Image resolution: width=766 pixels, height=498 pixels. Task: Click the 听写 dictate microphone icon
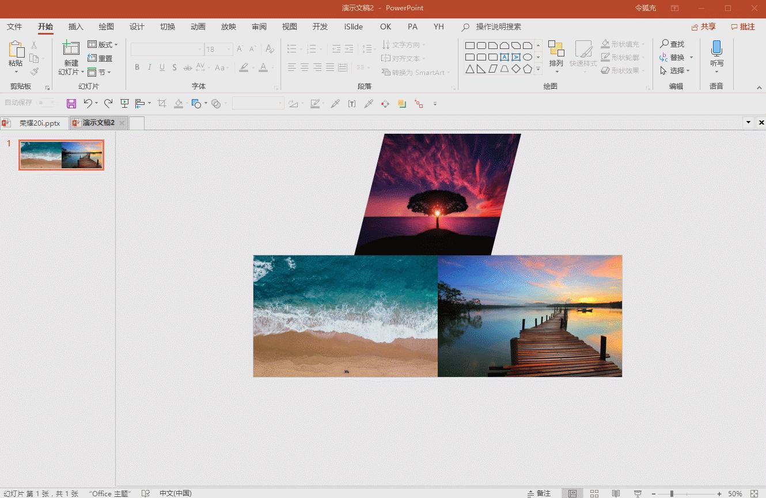click(x=716, y=49)
